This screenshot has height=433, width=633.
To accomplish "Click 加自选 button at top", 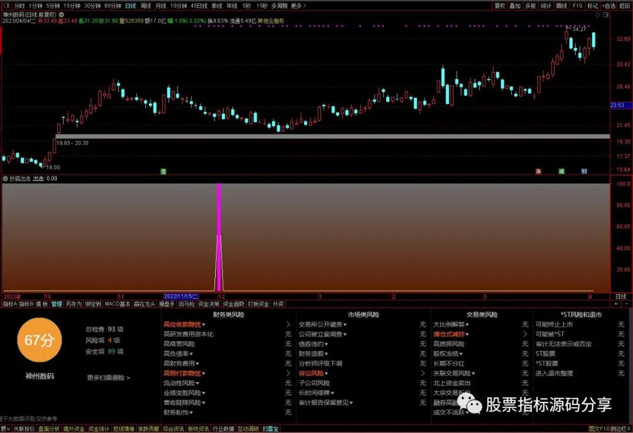I will pos(609,6).
